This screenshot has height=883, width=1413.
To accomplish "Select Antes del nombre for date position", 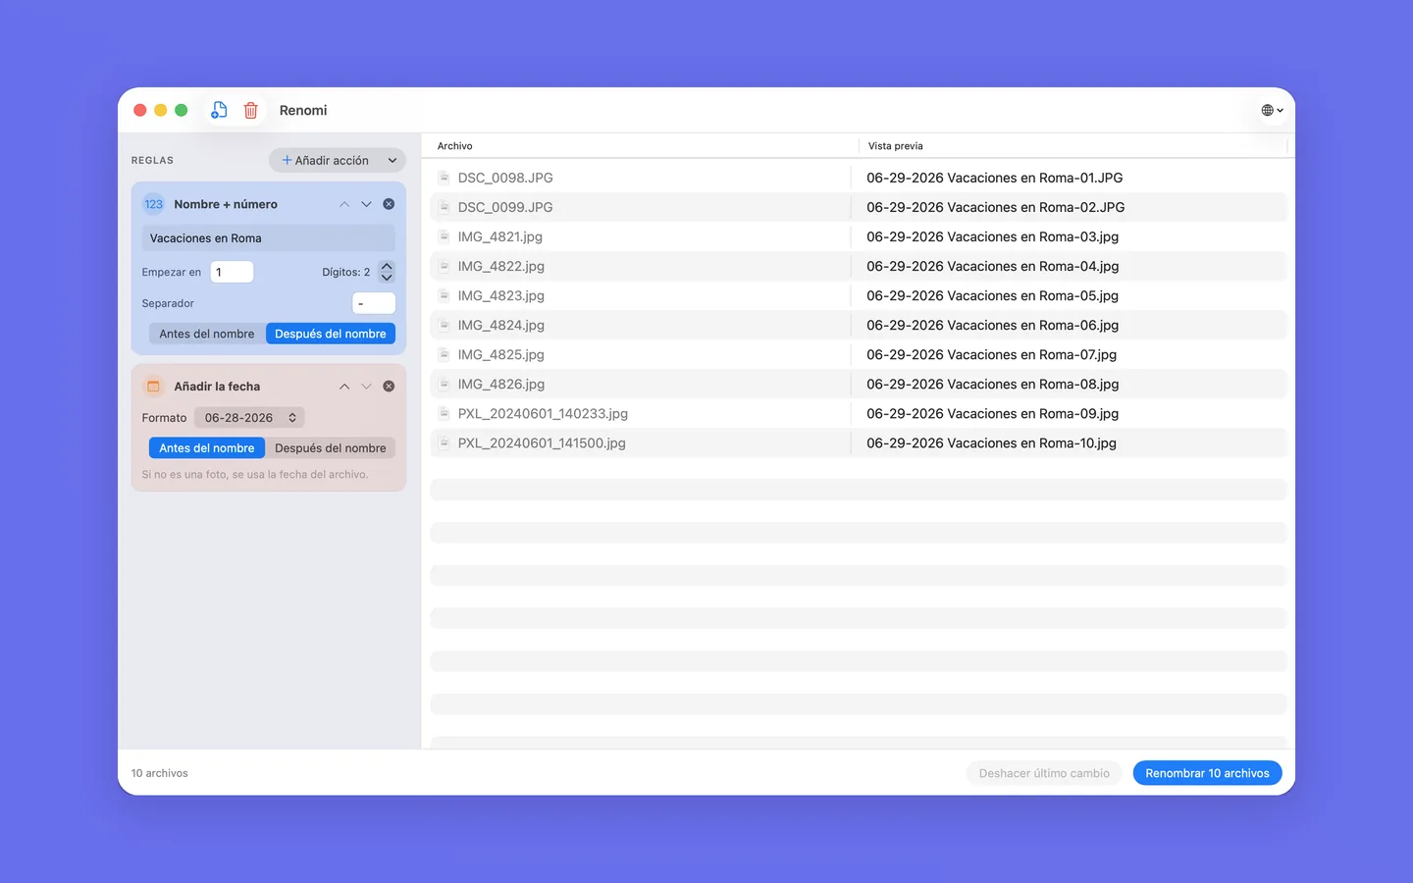I will 207,448.
